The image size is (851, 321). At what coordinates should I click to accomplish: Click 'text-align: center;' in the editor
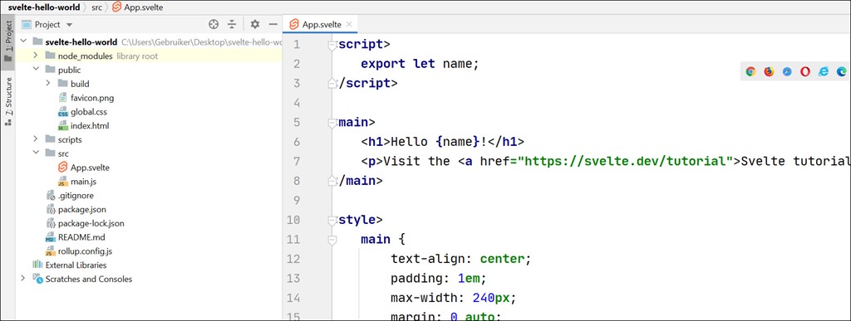point(460,259)
